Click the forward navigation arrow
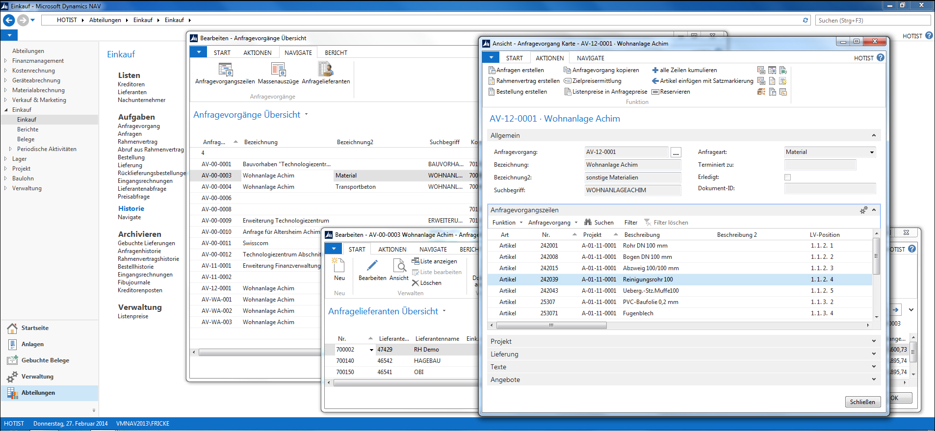The width and height of the screenshot is (935, 431). coord(23,20)
